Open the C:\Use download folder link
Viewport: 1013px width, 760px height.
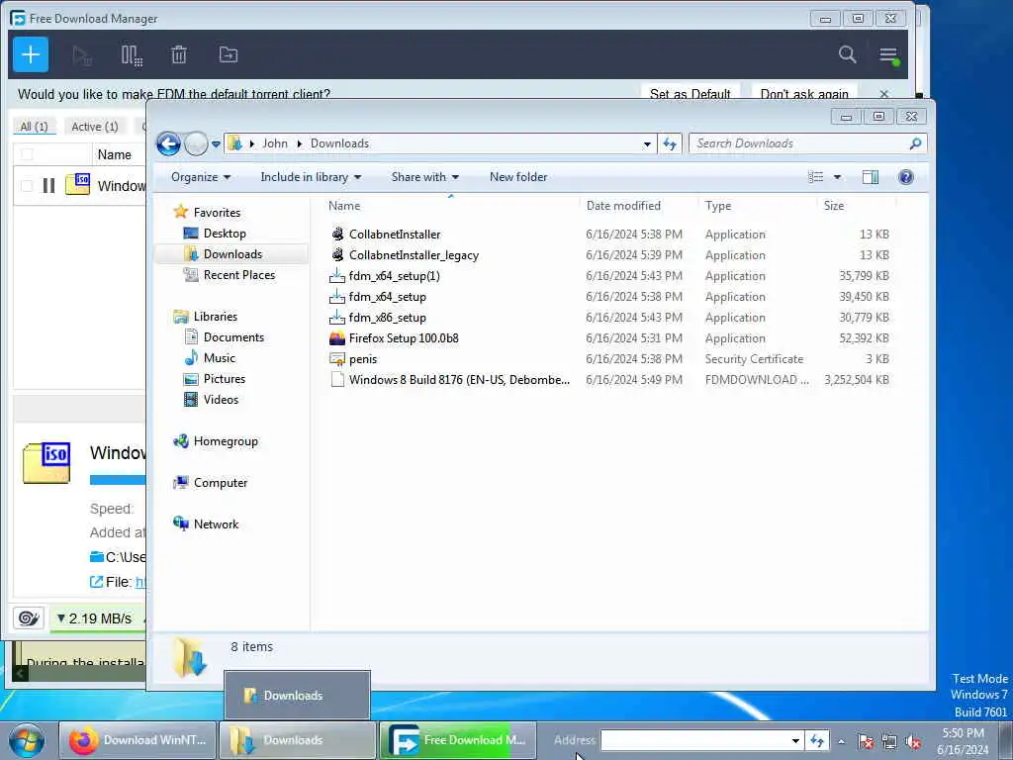(119, 557)
